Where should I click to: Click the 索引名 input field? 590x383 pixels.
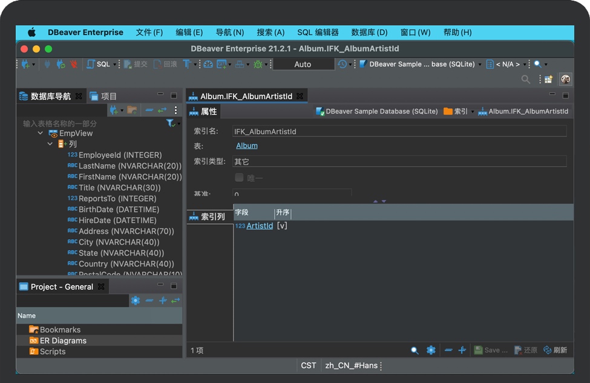coord(399,131)
